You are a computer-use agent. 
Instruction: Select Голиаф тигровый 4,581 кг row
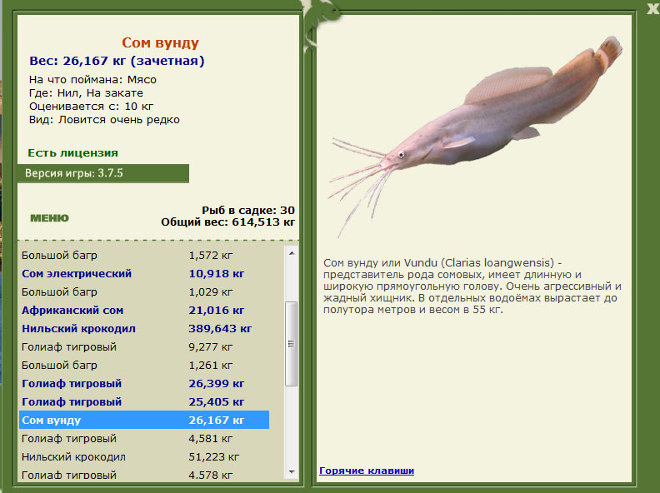pyautogui.click(x=144, y=438)
